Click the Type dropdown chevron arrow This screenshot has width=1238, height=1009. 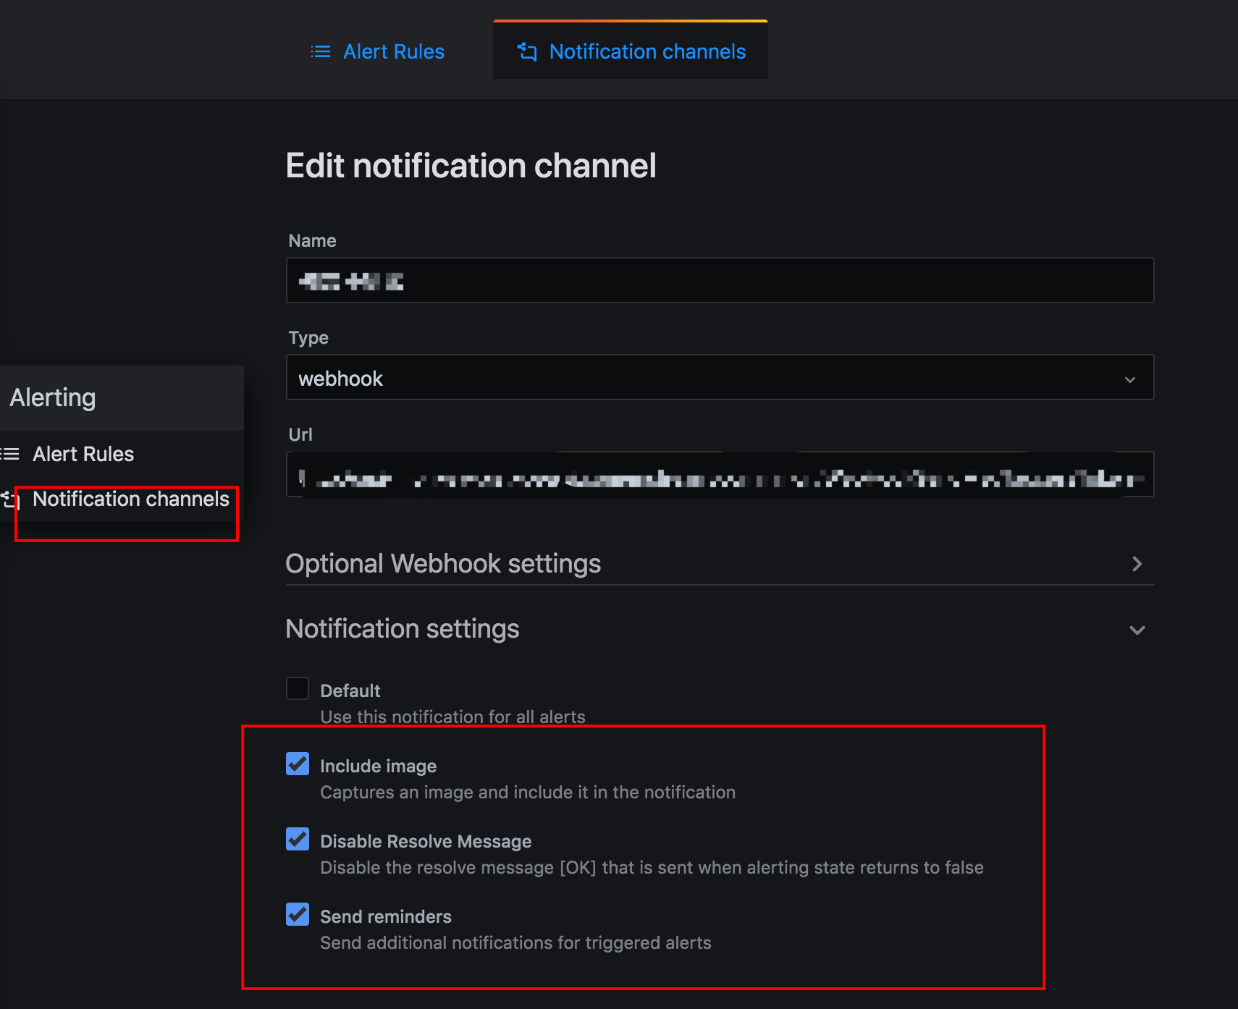coord(1130,379)
